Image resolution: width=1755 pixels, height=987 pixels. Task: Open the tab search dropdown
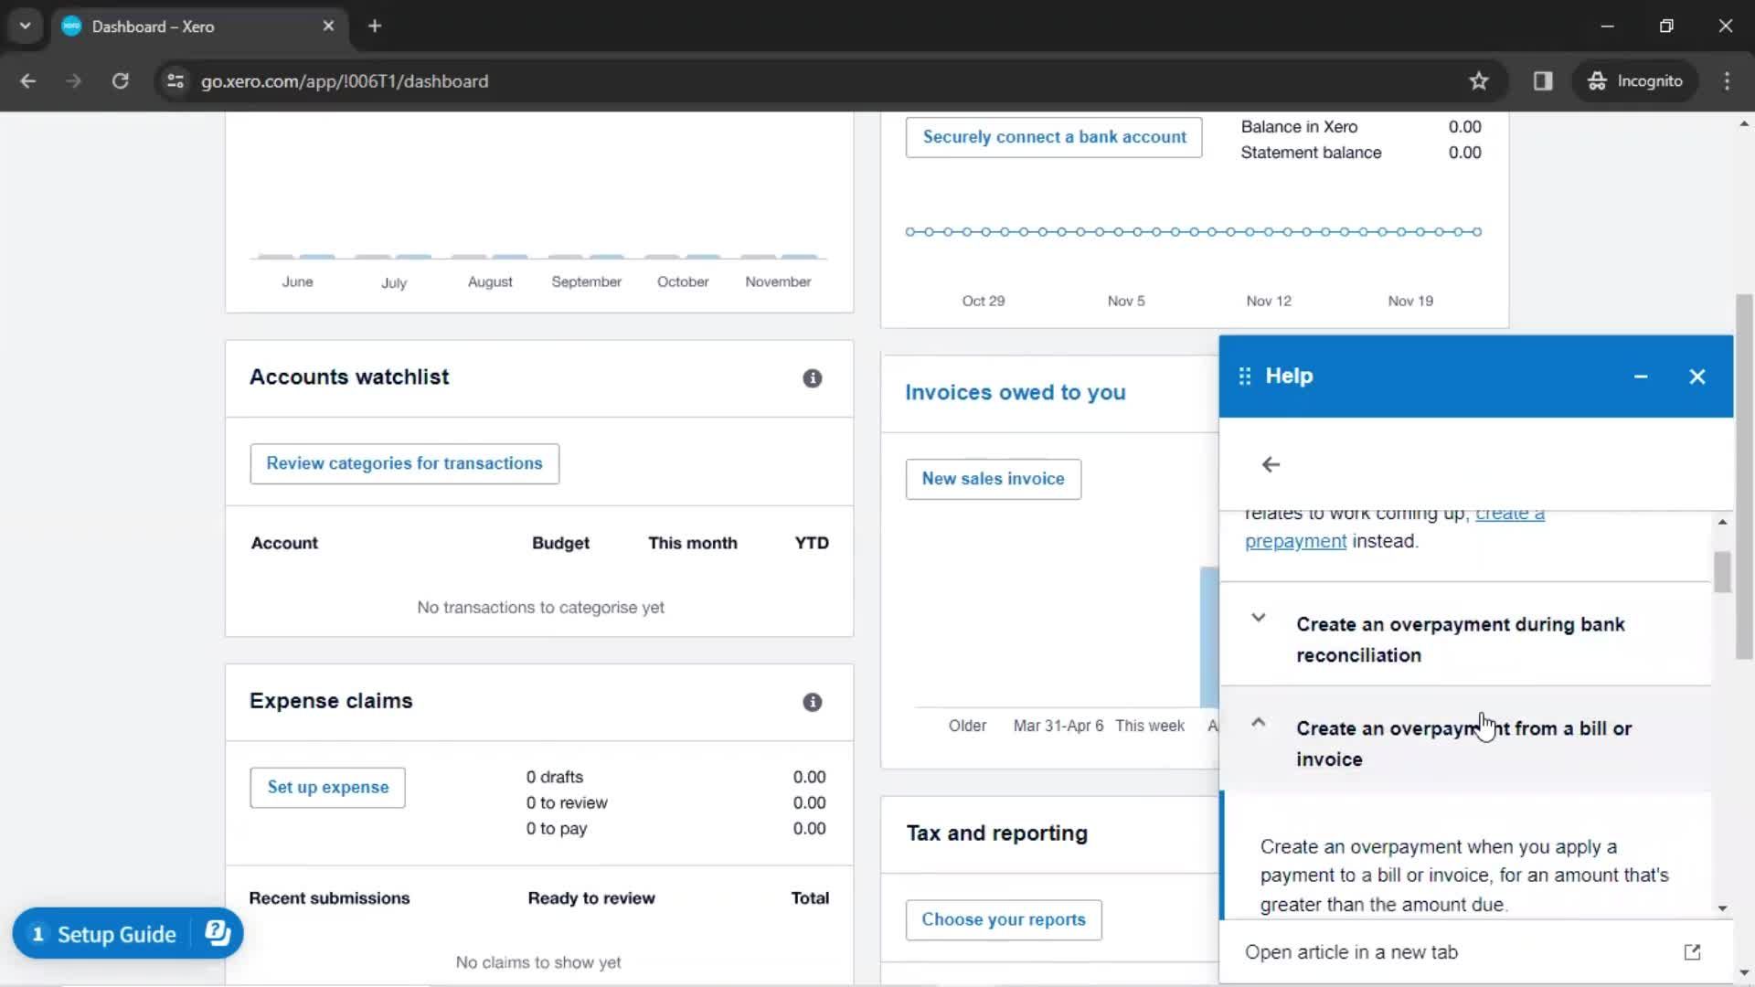point(26,27)
